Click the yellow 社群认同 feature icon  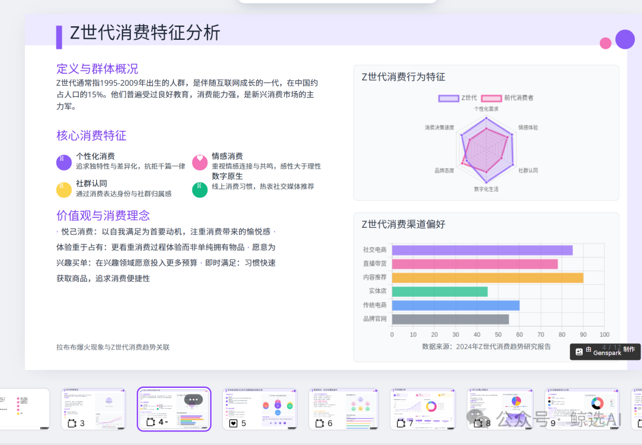64,190
